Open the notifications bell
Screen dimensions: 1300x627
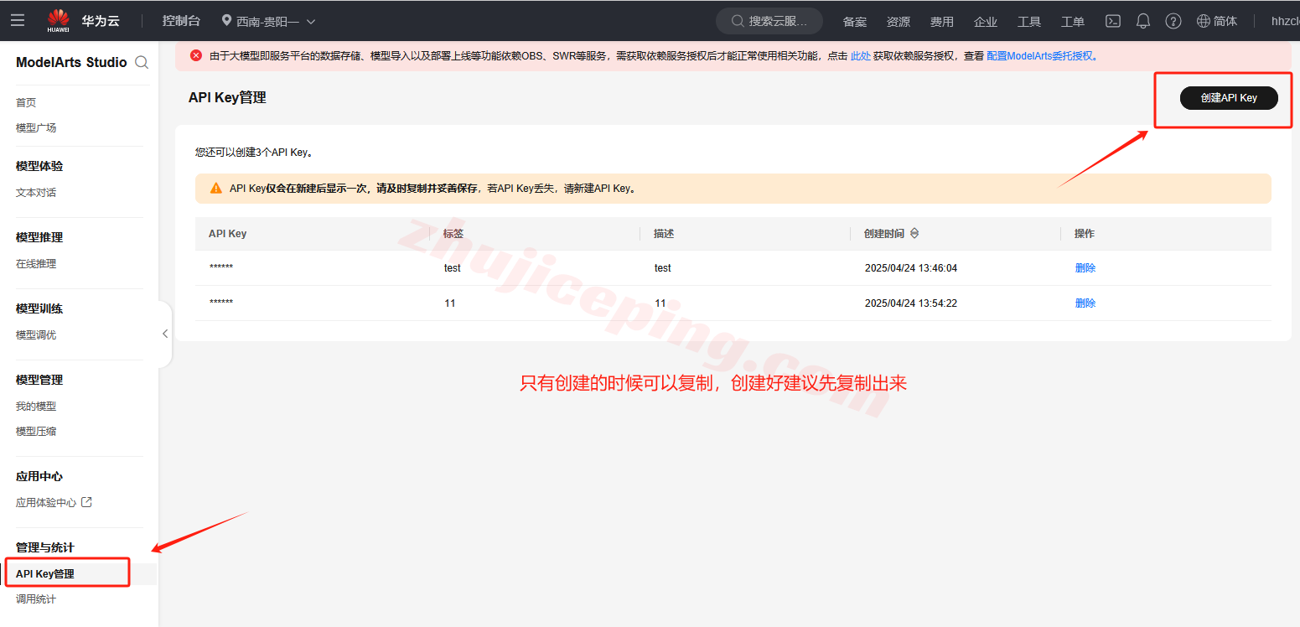pyautogui.click(x=1143, y=21)
